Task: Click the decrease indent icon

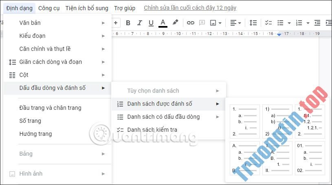Action: (x=317, y=23)
